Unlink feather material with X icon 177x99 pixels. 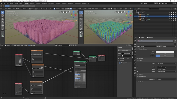point(161,46)
